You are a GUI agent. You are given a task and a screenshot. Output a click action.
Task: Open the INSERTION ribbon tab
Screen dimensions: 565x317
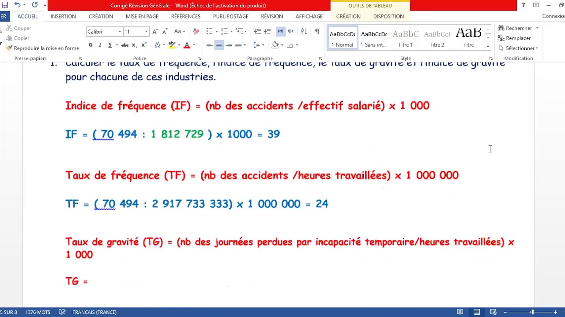pos(63,16)
